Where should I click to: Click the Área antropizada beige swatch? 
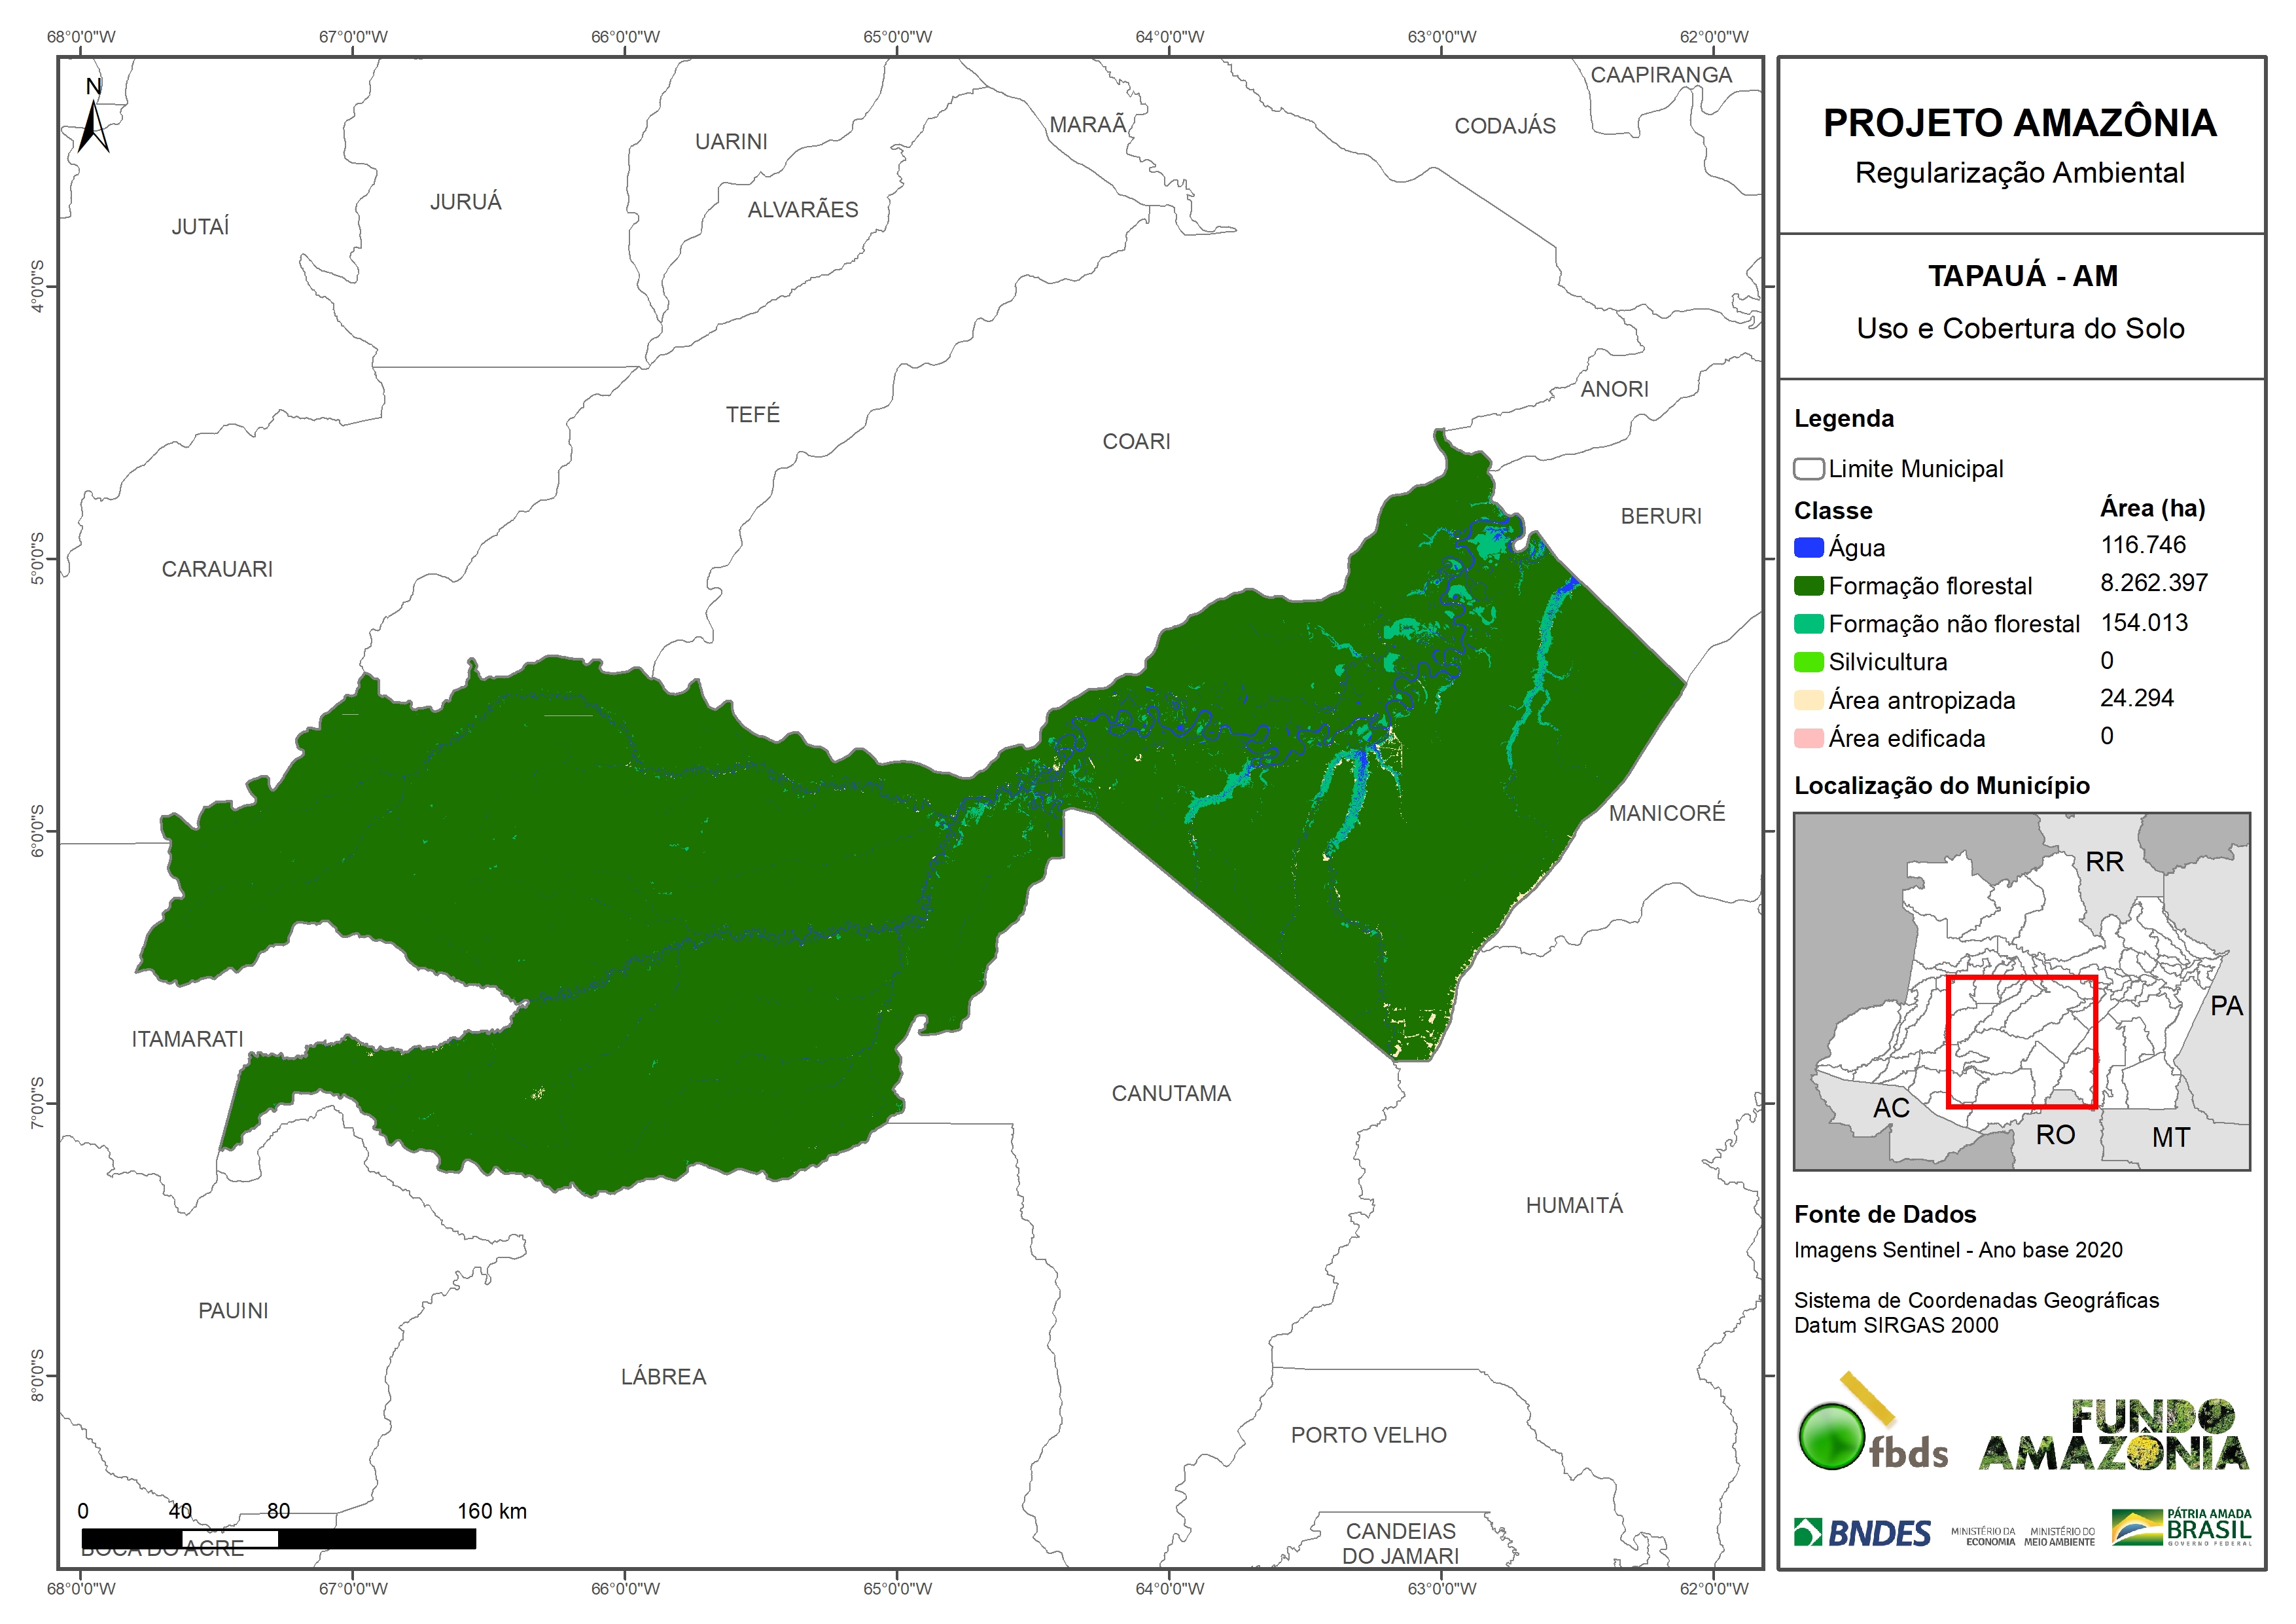coord(1808,700)
